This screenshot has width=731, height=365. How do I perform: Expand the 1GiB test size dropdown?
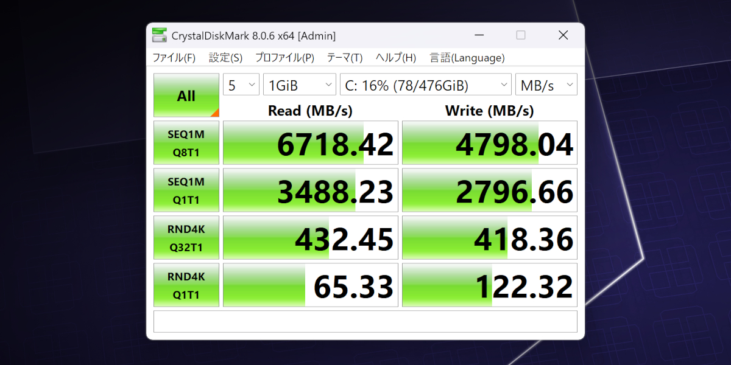299,85
